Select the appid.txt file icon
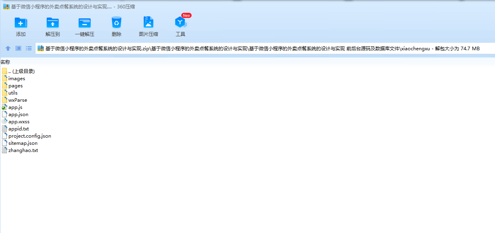The height and width of the screenshot is (233, 495). pyautogui.click(x=4, y=128)
